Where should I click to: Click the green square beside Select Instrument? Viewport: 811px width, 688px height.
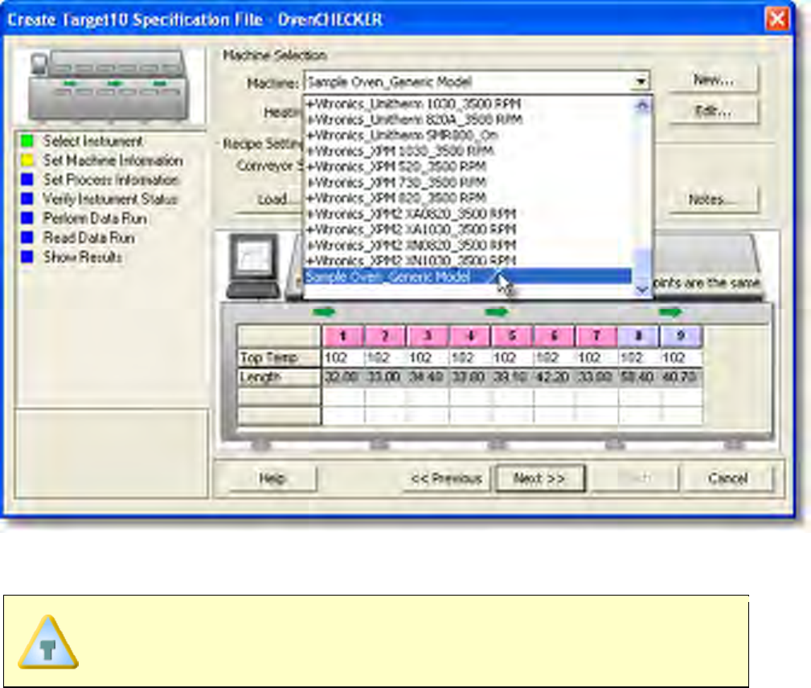27,141
